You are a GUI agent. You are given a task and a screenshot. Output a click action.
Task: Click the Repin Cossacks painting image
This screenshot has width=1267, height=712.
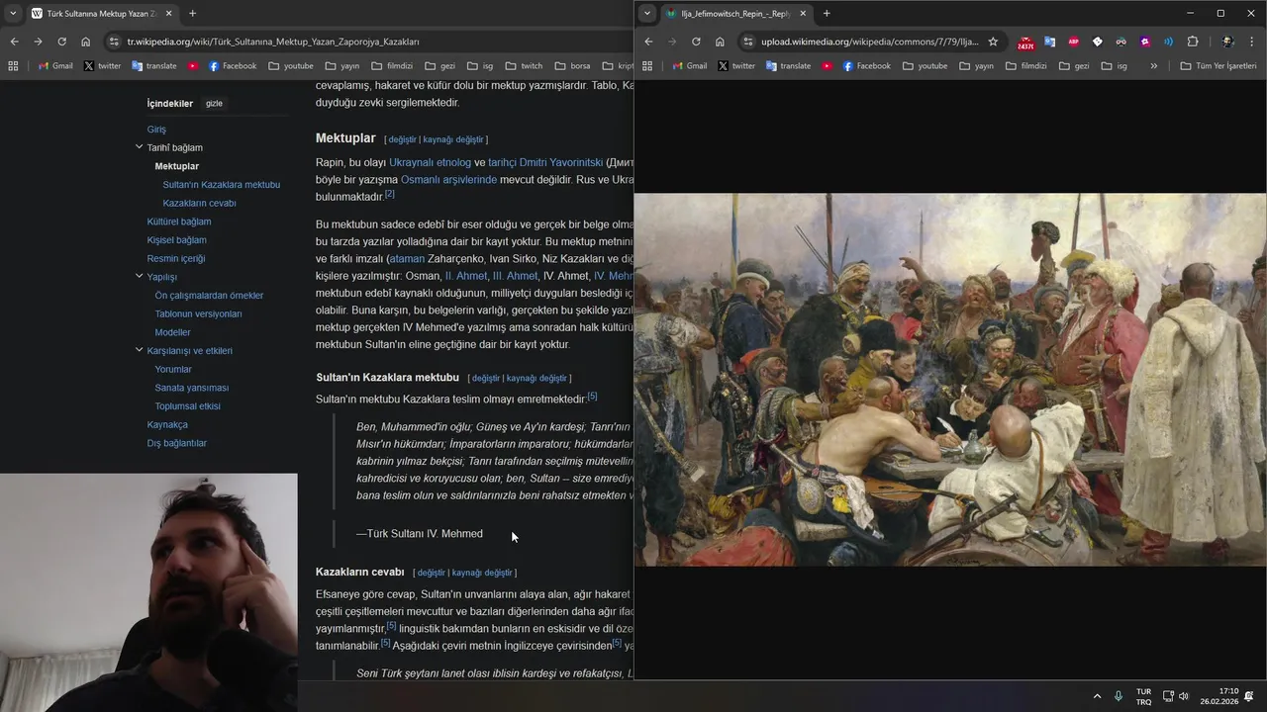pyautogui.click(x=950, y=380)
